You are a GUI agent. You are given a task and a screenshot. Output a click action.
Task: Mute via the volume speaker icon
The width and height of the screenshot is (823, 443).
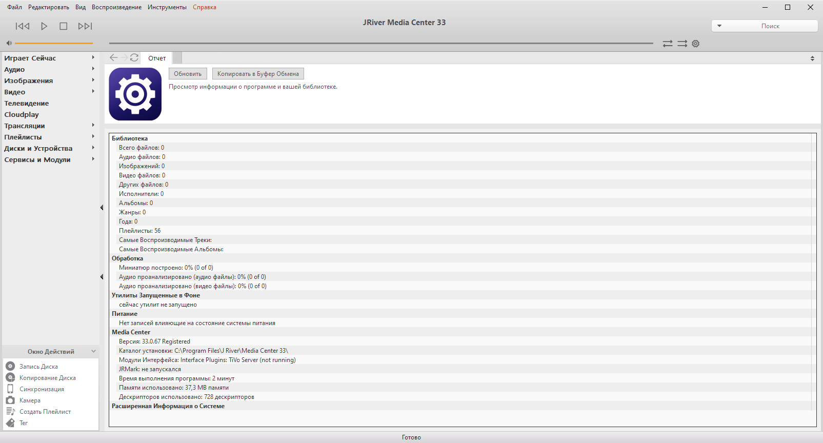[9, 43]
